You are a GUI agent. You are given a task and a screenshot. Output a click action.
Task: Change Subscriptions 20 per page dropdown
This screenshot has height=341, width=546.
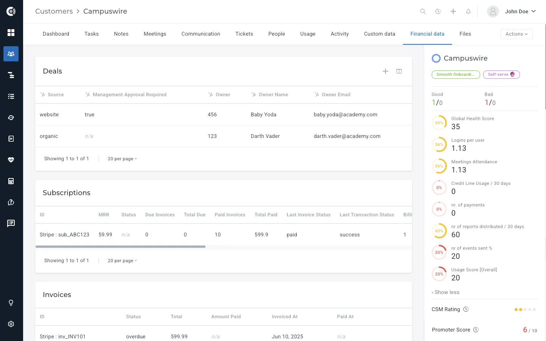(122, 261)
